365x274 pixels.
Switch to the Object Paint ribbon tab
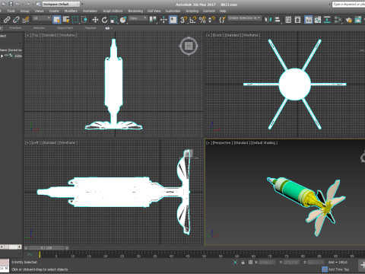(x=65, y=27)
